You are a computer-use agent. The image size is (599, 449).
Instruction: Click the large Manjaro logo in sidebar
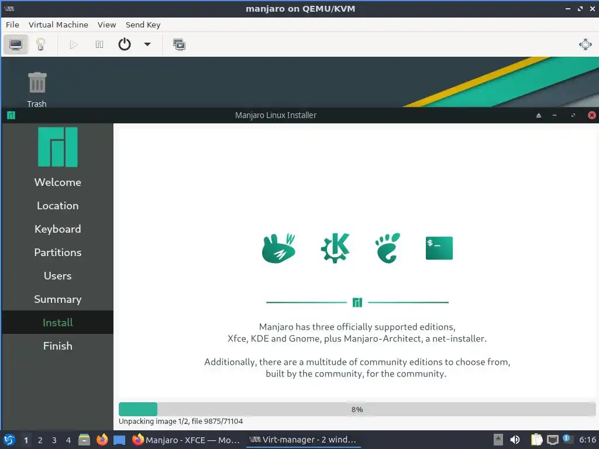tap(58, 147)
